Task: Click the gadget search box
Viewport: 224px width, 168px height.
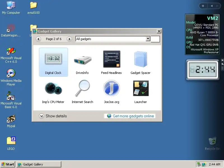Action: 155,39
